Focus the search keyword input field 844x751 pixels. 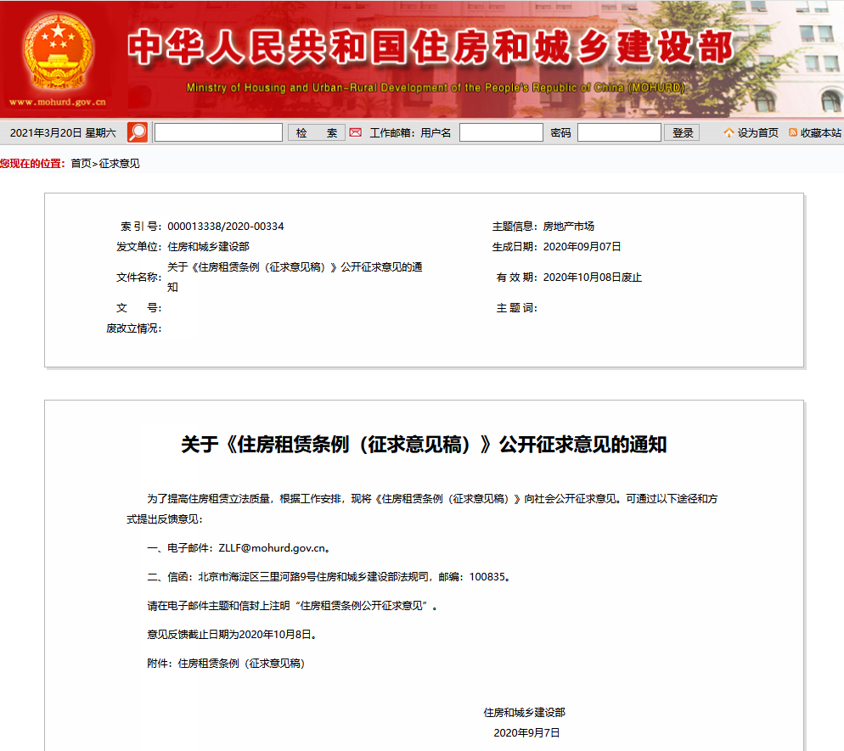(218, 132)
